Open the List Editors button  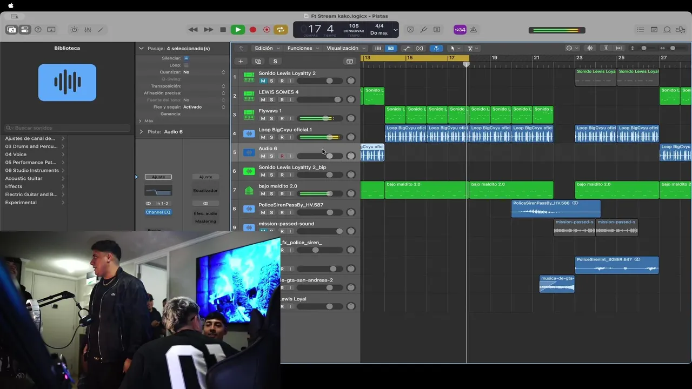641,30
